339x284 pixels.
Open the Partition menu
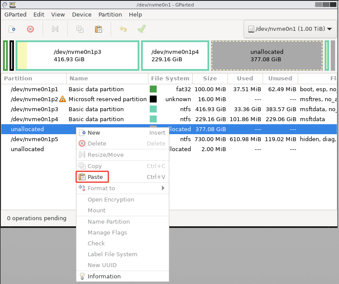[110, 14]
